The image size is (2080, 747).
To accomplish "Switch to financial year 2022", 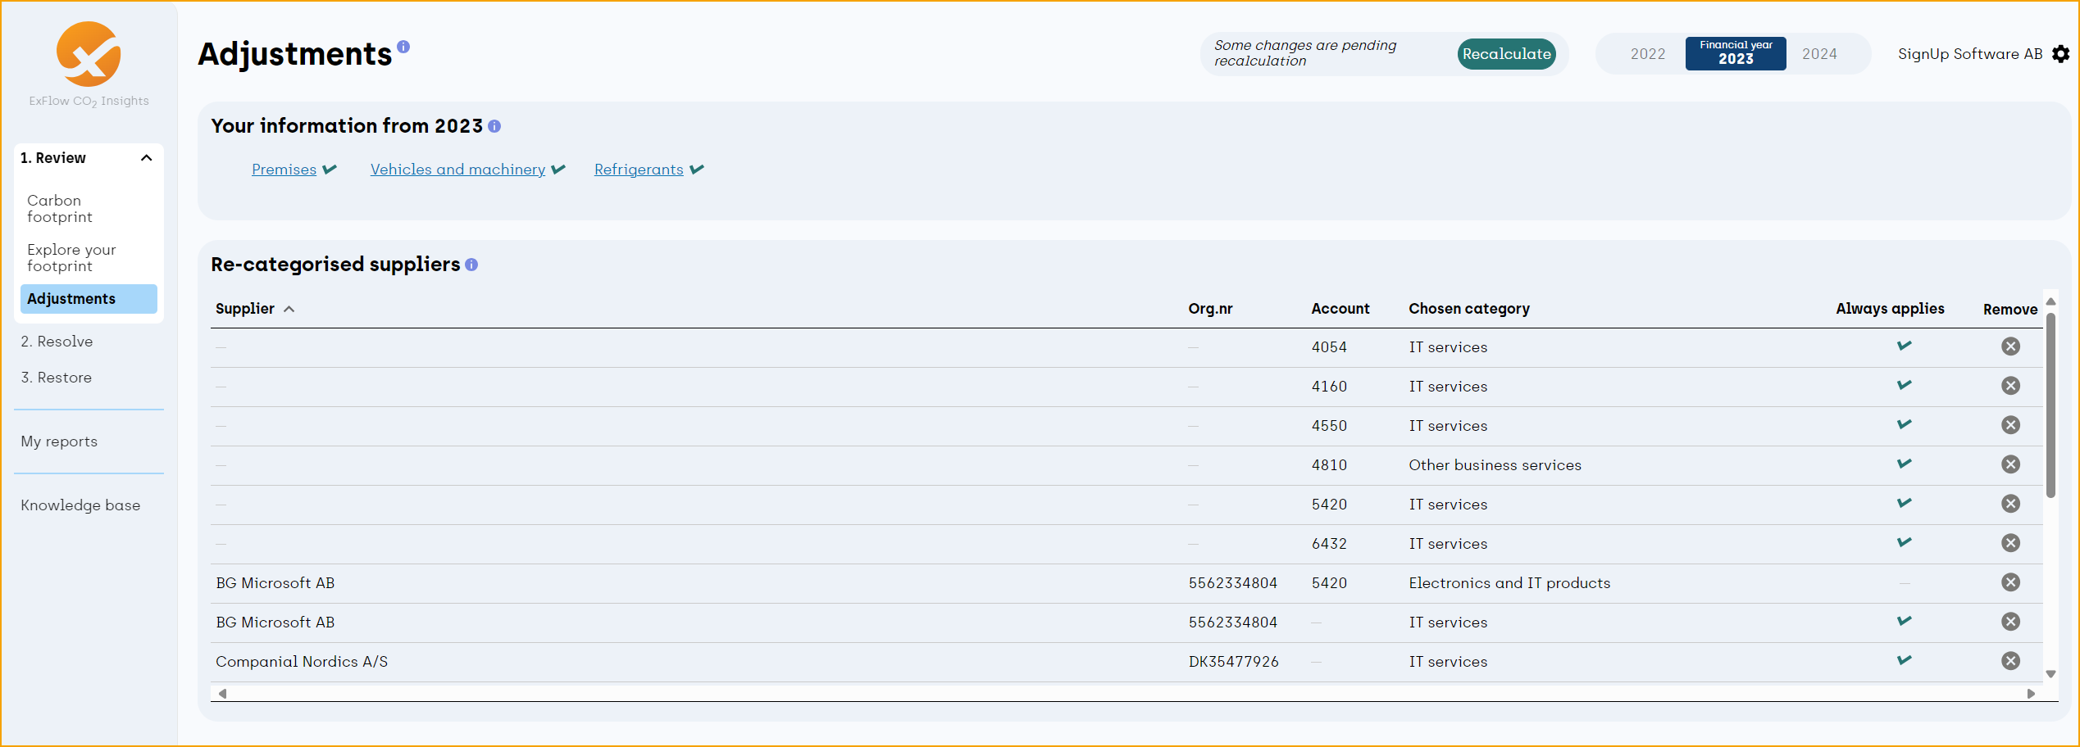I will pyautogui.click(x=1648, y=54).
